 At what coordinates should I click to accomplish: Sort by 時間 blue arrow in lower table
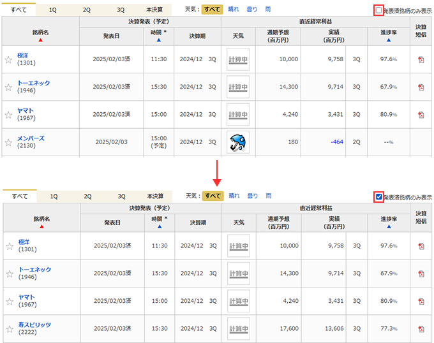160,226
